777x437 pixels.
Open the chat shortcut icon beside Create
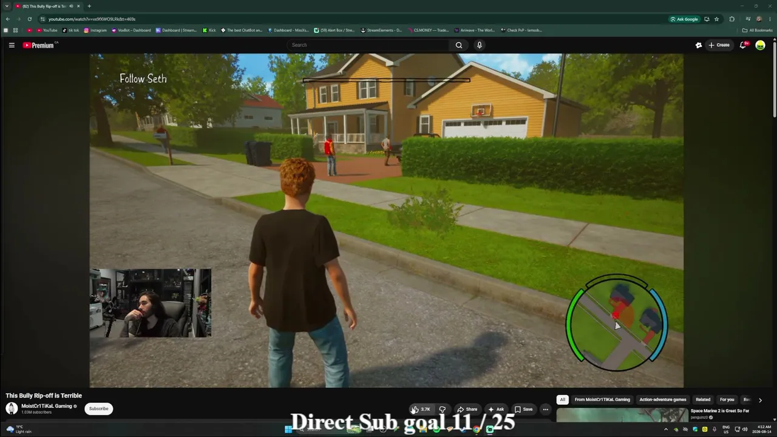point(699,45)
